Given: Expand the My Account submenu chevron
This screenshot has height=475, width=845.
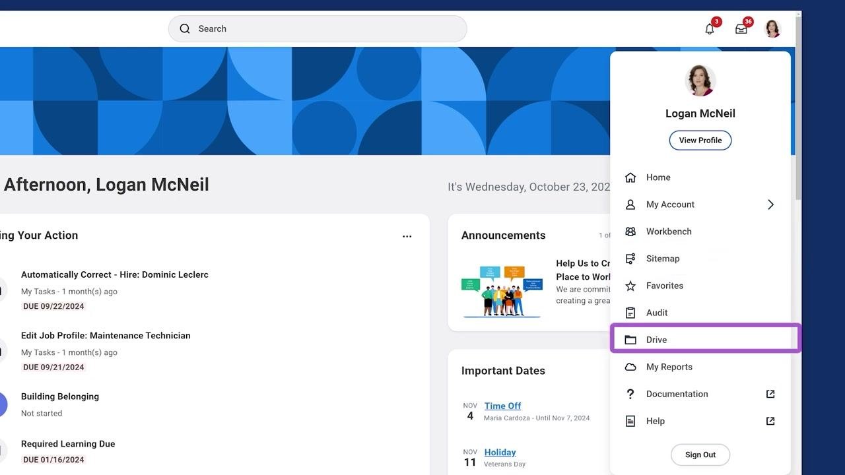Looking at the screenshot, I should pos(770,205).
